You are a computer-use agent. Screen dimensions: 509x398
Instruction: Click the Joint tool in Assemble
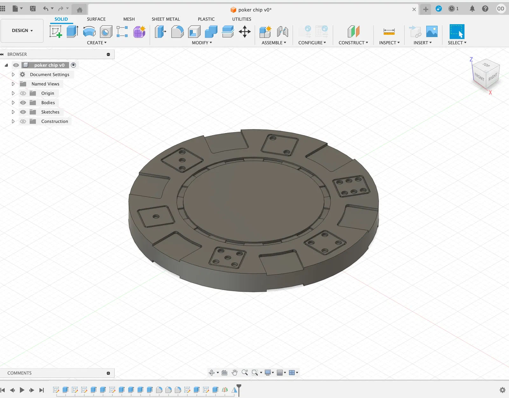point(282,31)
